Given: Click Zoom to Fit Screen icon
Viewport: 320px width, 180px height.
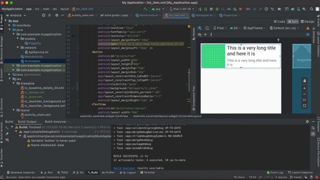Looking at the screenshot, I should (304, 105).
